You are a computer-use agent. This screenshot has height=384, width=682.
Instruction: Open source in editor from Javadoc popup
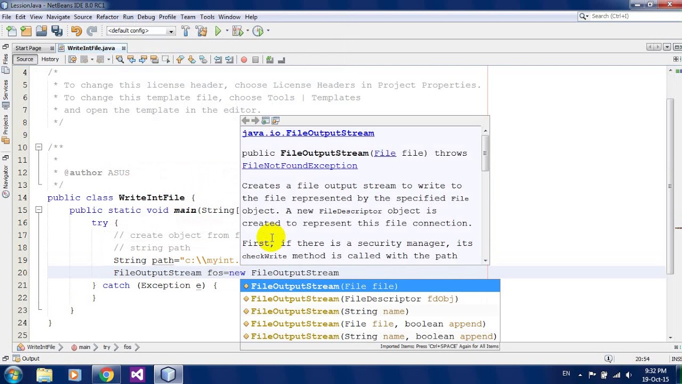pos(275,121)
